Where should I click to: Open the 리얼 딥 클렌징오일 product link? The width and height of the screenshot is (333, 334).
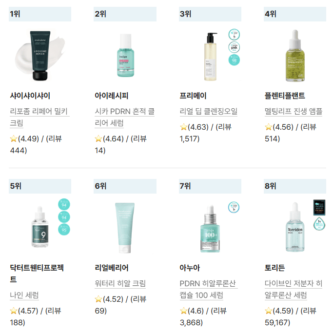(x=208, y=111)
